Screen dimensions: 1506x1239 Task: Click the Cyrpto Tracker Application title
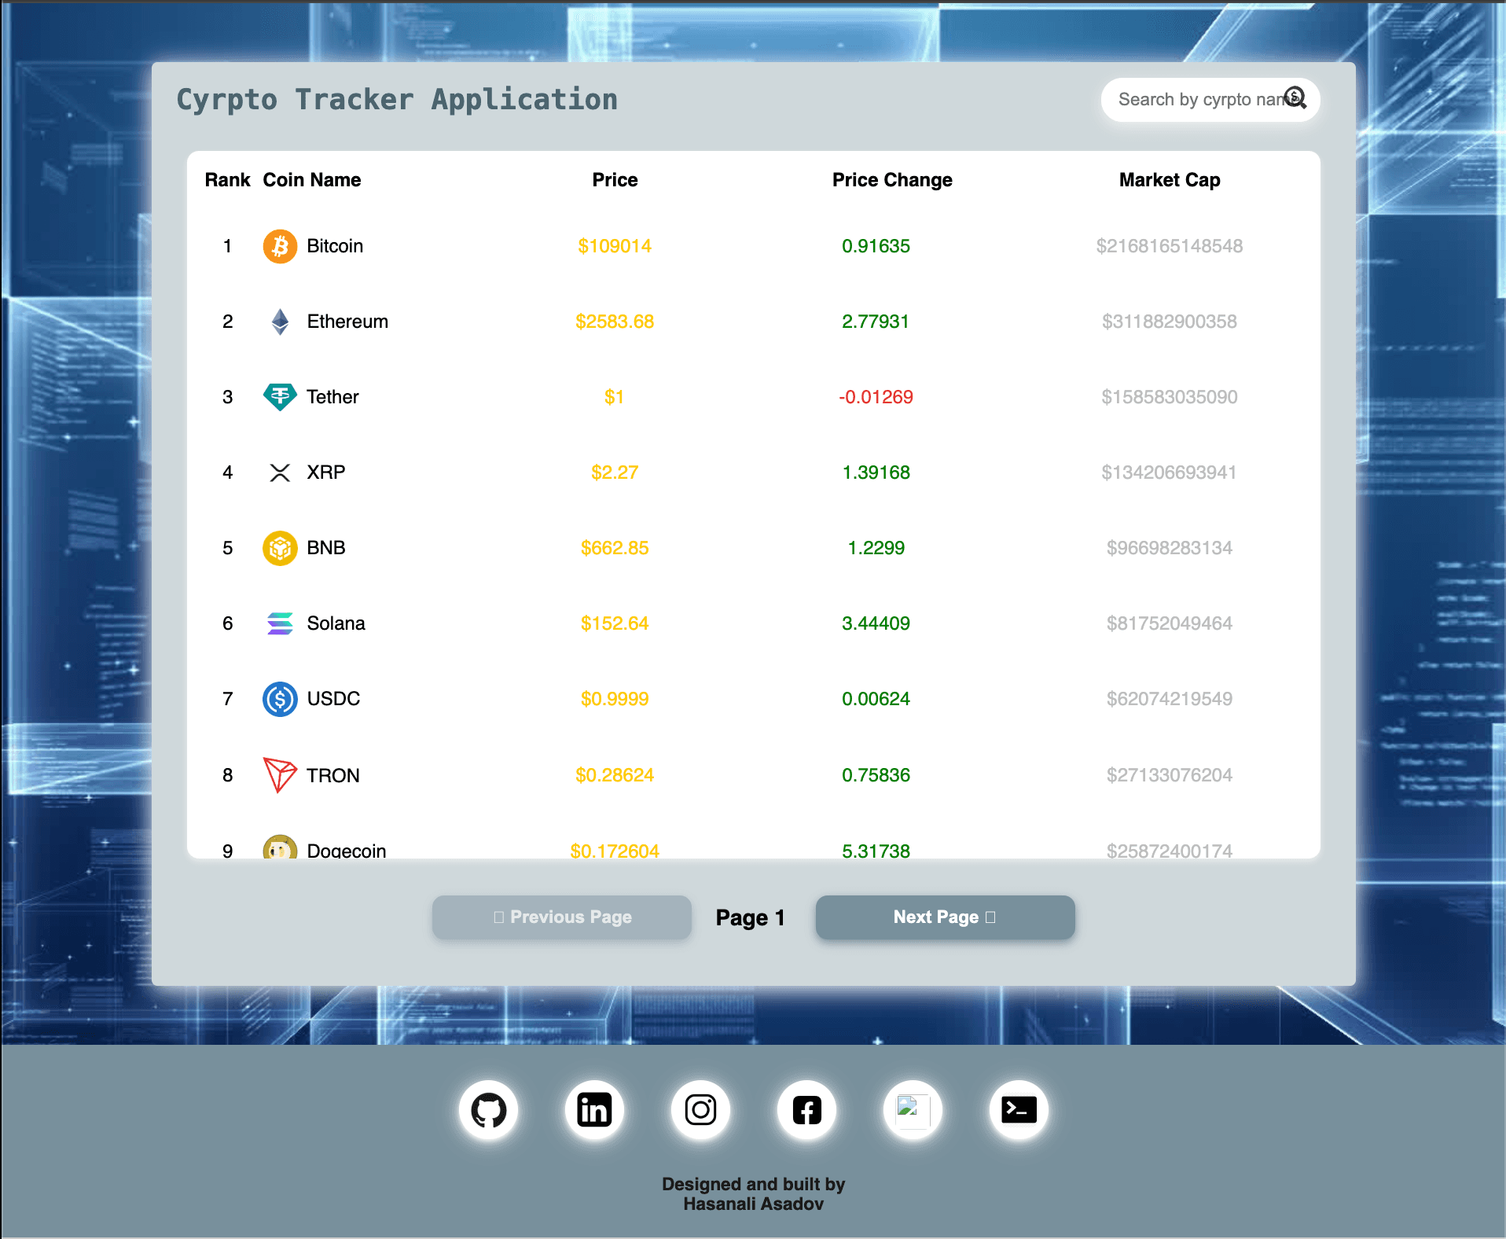tap(397, 100)
